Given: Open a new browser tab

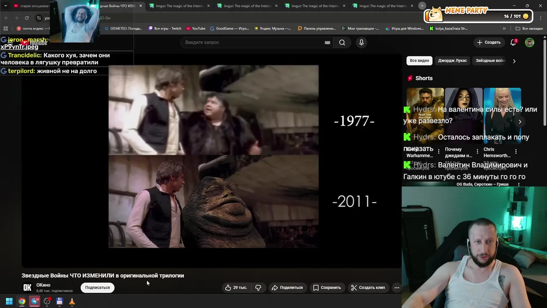Looking at the screenshot, I should (x=422, y=6).
